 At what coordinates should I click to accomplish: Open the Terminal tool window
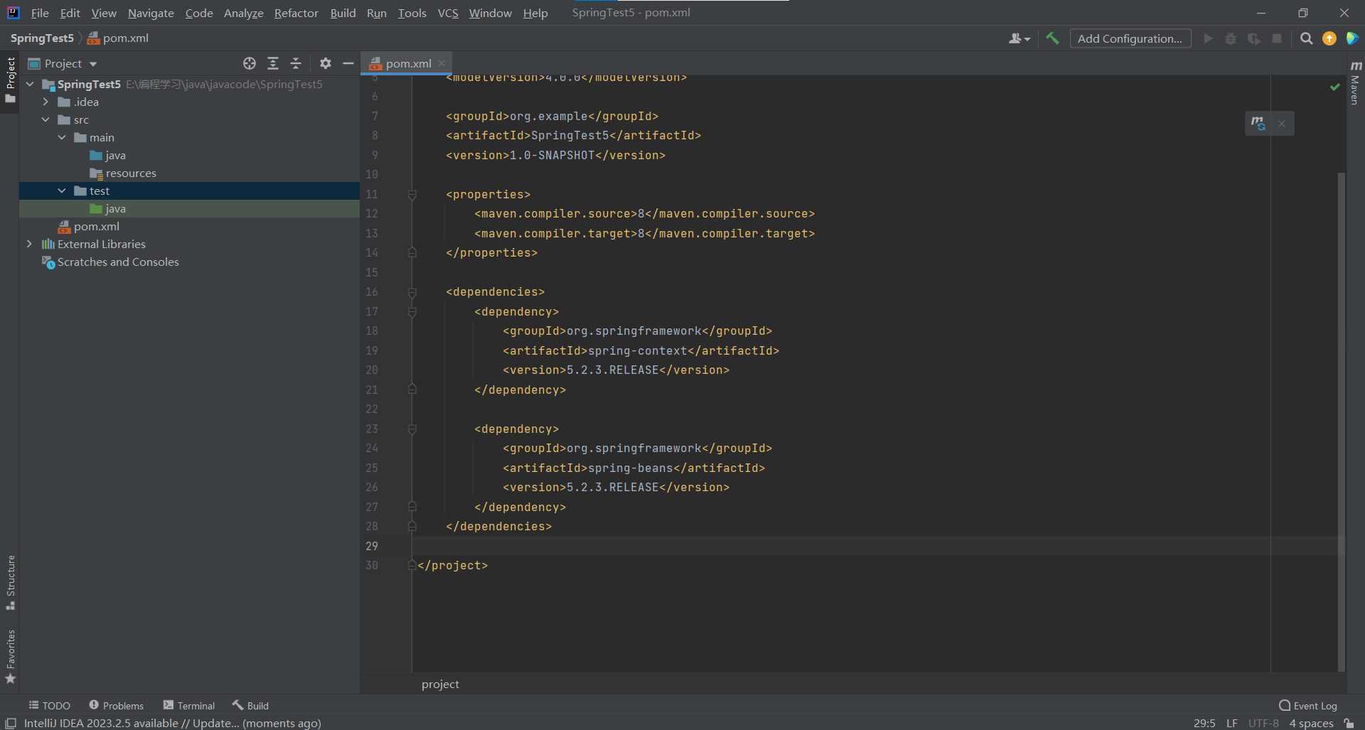pos(188,705)
